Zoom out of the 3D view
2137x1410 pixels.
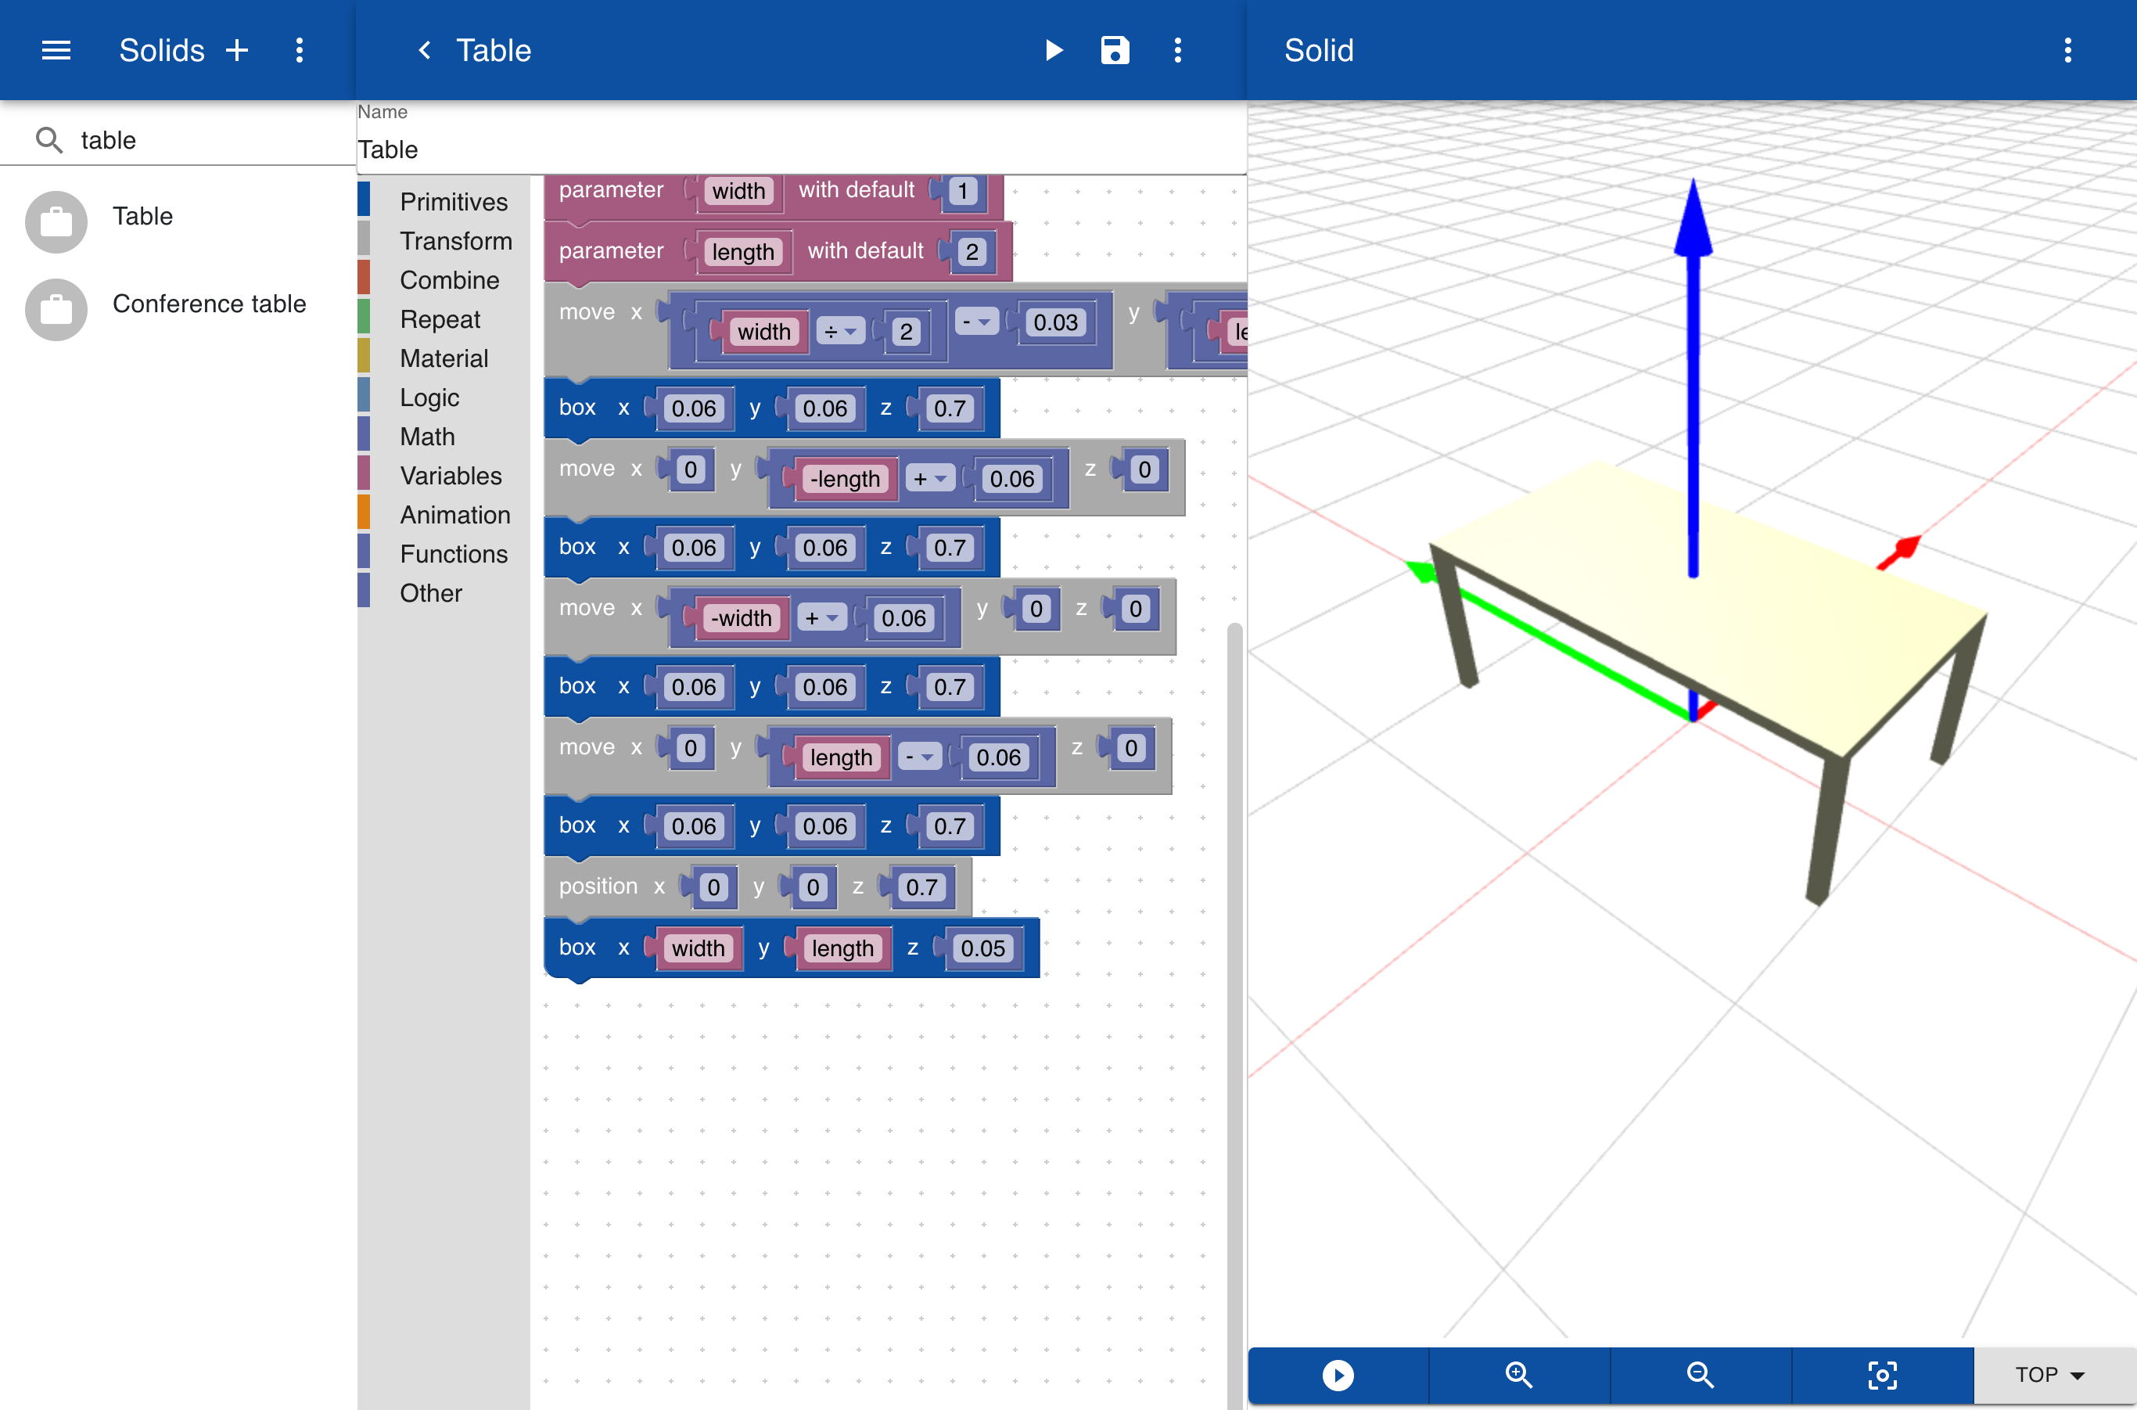click(1700, 1374)
